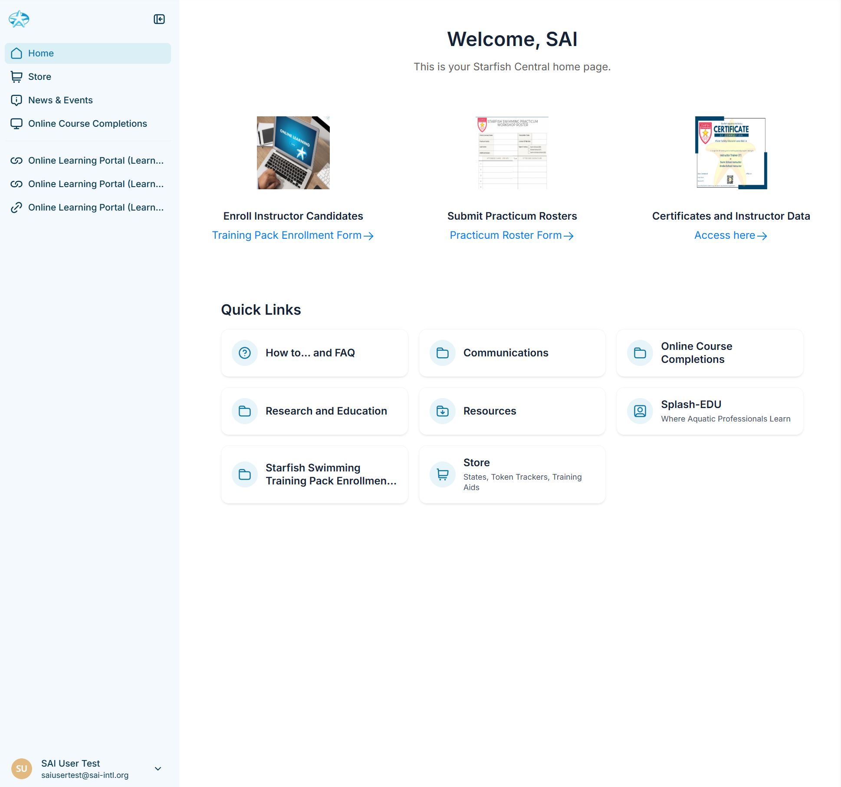841x787 pixels.
Task: Collapse the sidebar with the panel icon
Action: click(159, 19)
